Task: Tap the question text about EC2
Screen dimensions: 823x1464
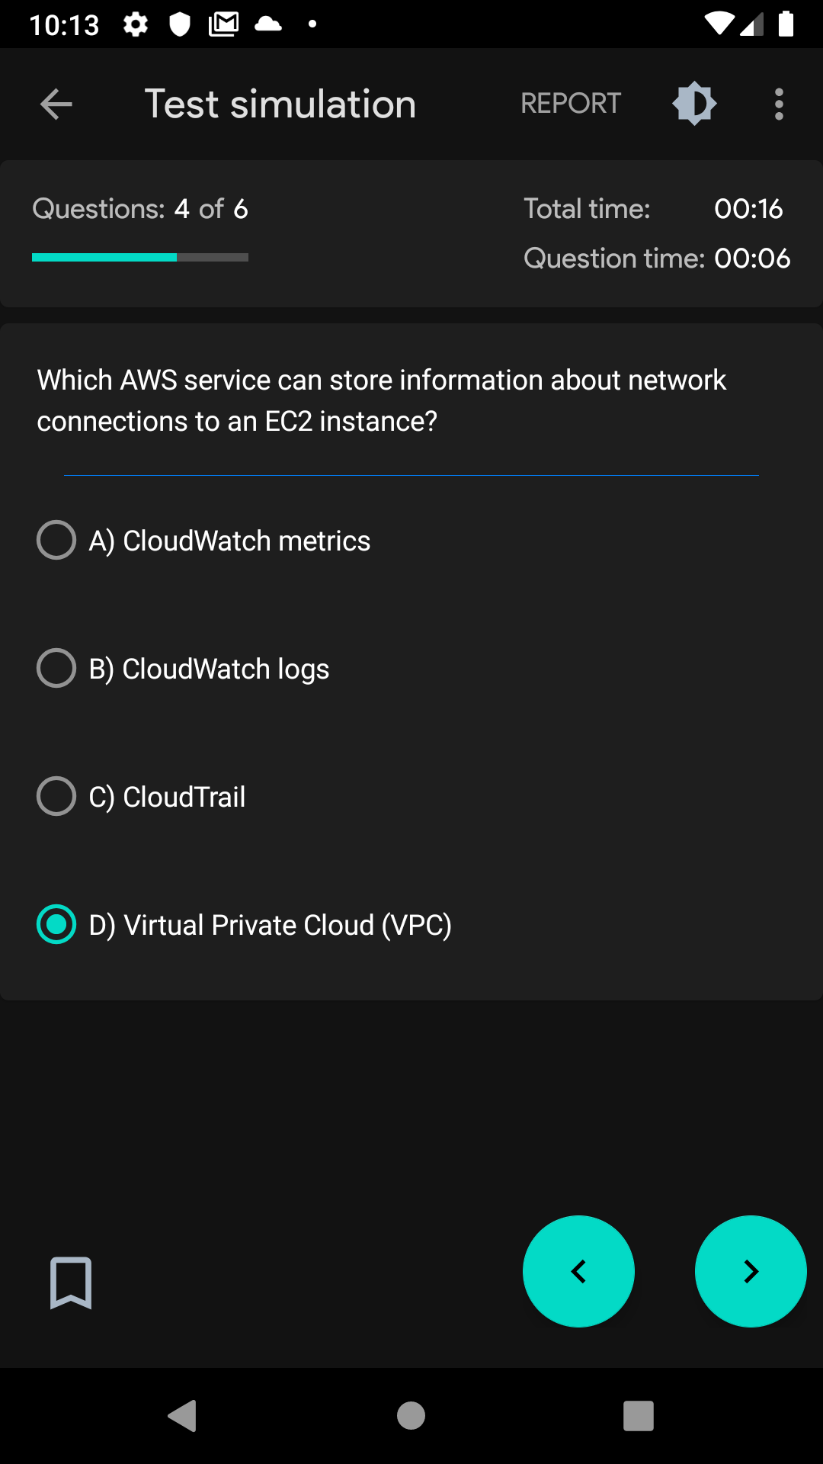Action: pos(381,400)
